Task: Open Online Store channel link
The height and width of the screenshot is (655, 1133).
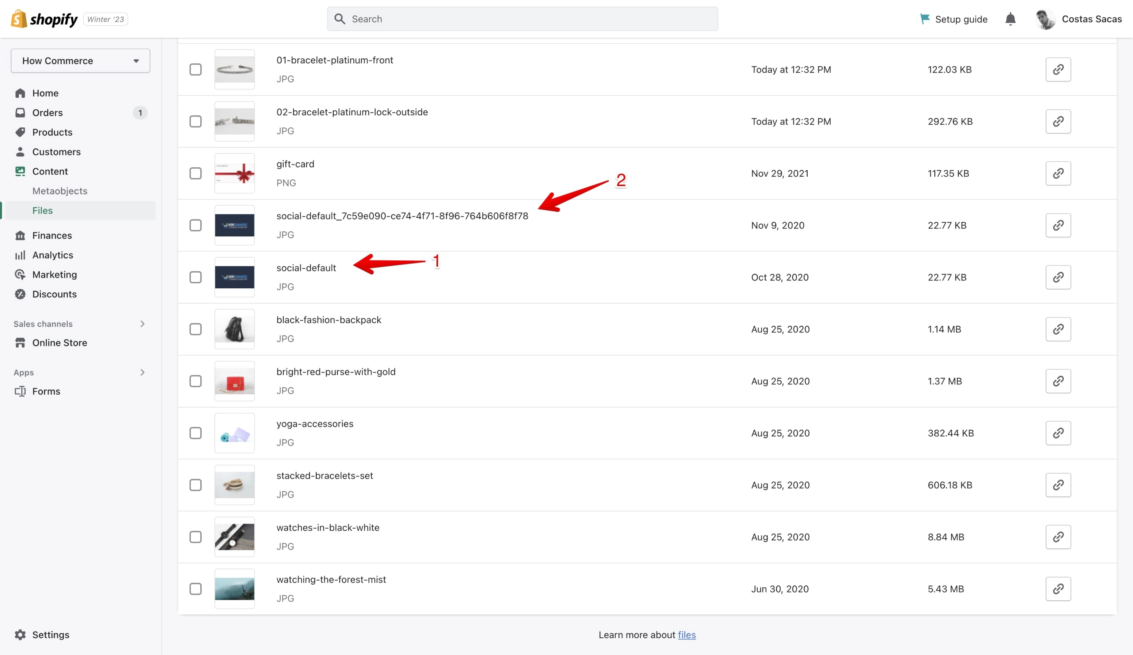Action: pos(60,343)
